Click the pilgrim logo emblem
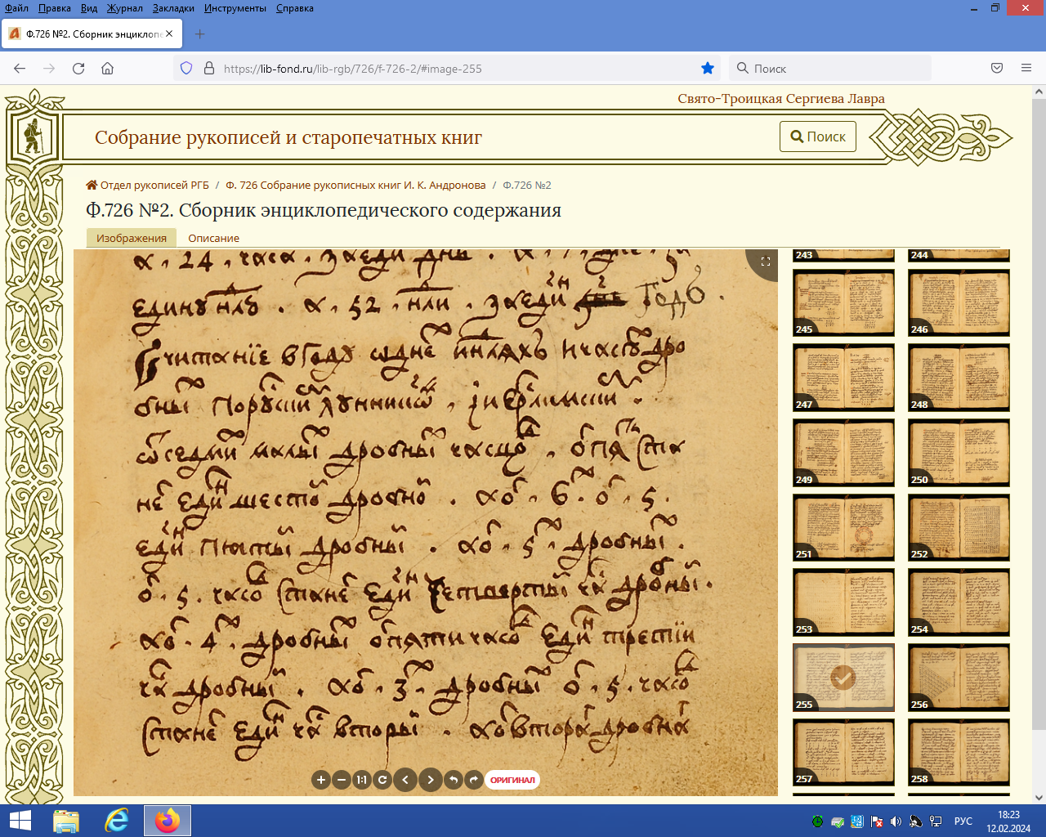This screenshot has width=1046, height=837. click(x=33, y=137)
